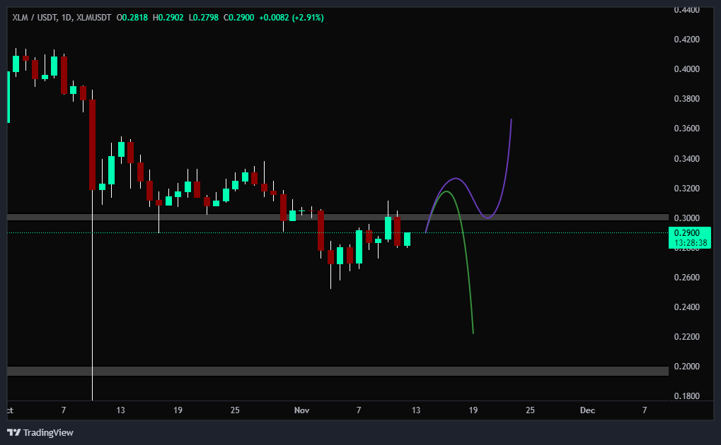Click the Dec label on the time axis
This screenshot has width=721, height=445.
587,410
